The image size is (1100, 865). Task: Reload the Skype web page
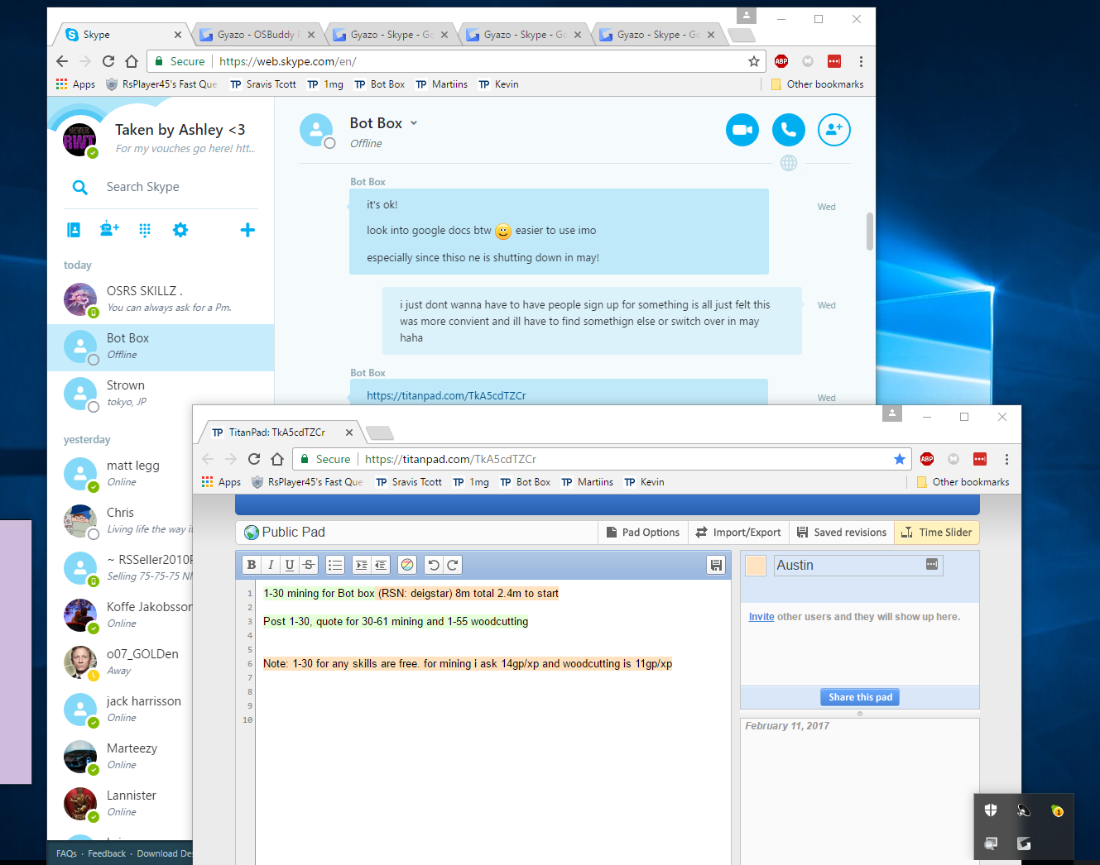pyautogui.click(x=108, y=61)
